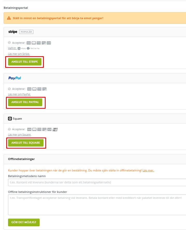Click the Alipay icon
Screen dimensions: 186x232
[x=19, y=48]
